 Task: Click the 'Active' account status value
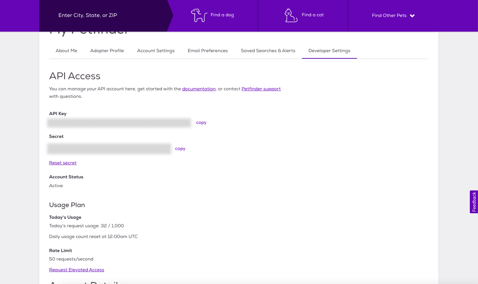coord(56,186)
